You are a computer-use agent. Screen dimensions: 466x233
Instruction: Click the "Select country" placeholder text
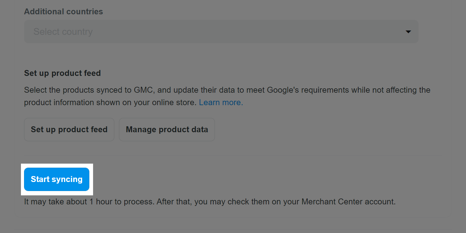coord(63,32)
